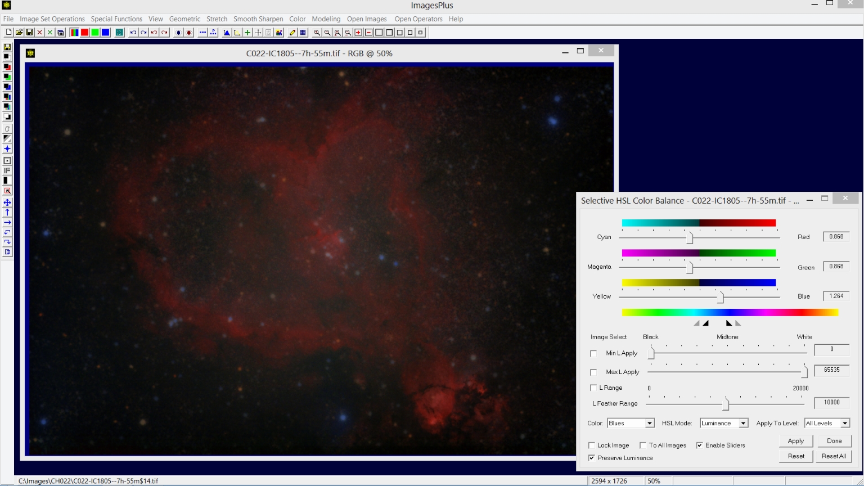864x486 pixels.
Task: Click the red redo arrow icon
Action: pyautogui.click(x=164, y=33)
